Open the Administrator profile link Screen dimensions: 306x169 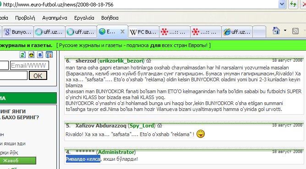(x=116, y=152)
